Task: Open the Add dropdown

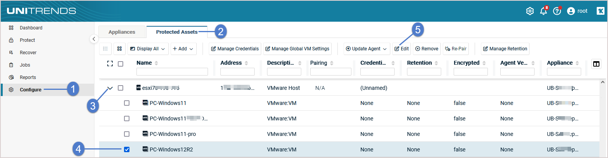Action: [x=183, y=49]
